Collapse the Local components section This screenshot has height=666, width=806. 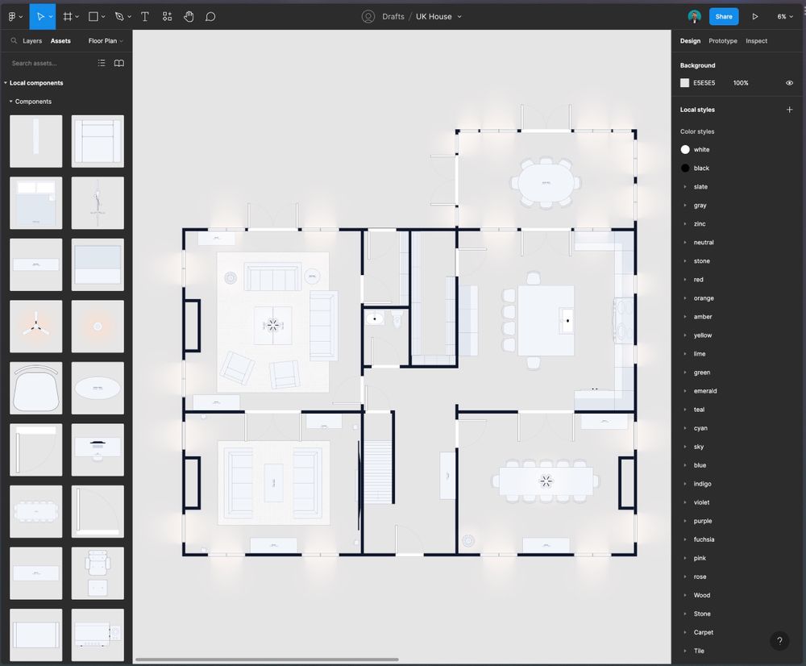5,83
